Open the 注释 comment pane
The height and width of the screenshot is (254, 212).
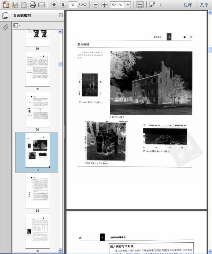[188, 5]
